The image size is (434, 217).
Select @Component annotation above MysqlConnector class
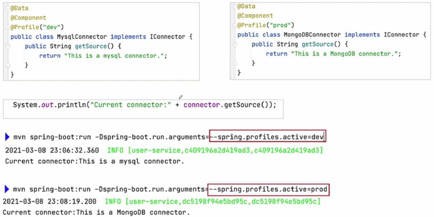point(28,18)
